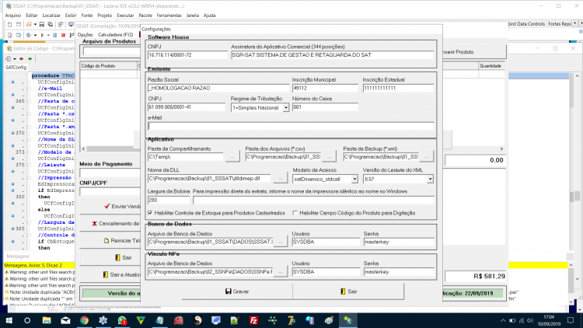This screenshot has width=583, height=328.
Task: Click the View Units icon in second toolbar row
Action: (9, 35)
